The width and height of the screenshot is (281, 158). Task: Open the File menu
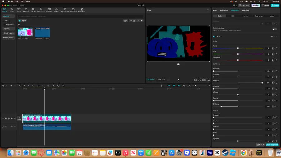(17, 2)
